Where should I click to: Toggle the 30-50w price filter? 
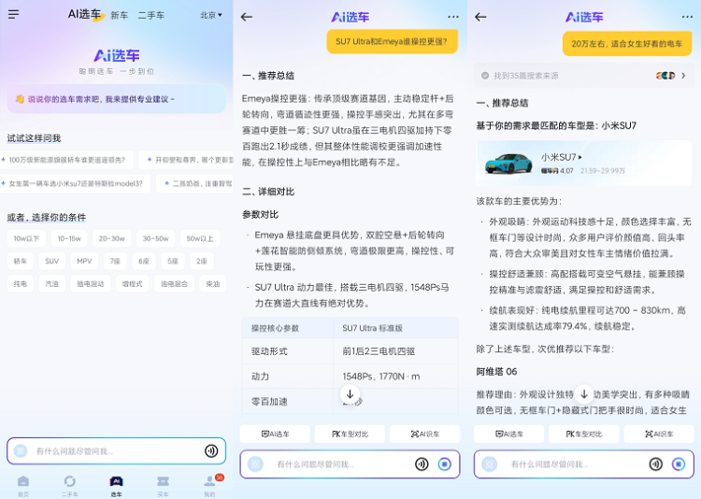point(155,238)
